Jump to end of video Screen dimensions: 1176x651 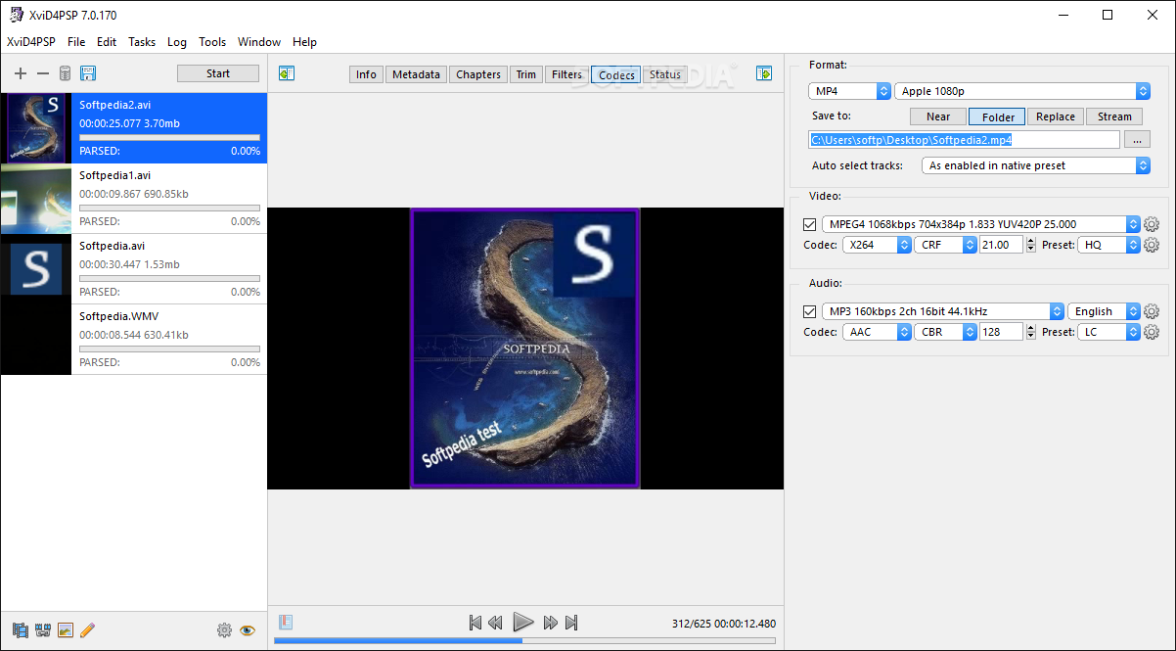click(x=572, y=623)
